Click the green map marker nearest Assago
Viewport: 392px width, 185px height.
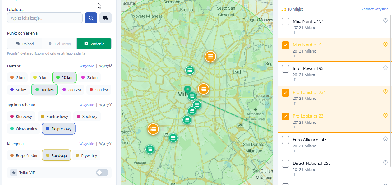150,149
